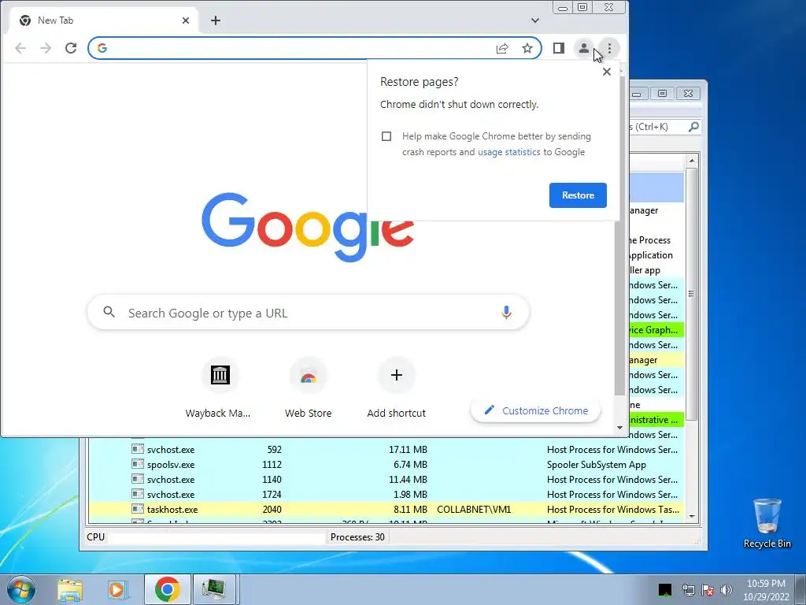Click the 17.11 MB memory value

point(408,450)
